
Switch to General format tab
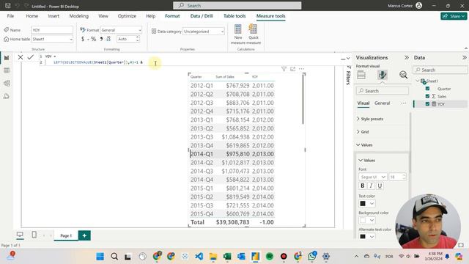[x=383, y=103]
